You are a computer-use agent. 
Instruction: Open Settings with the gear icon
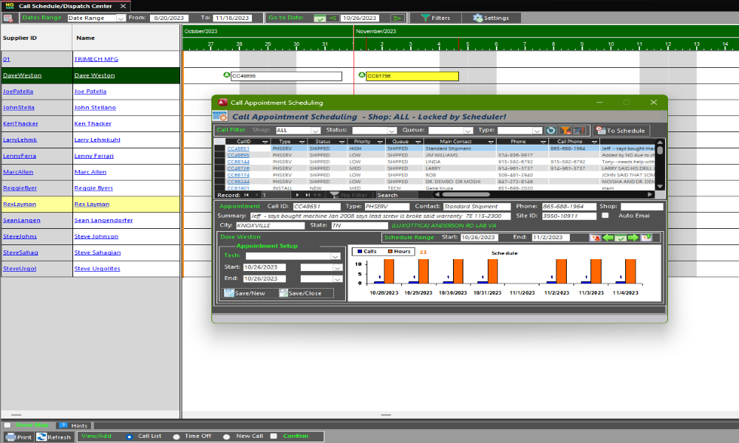tap(491, 18)
